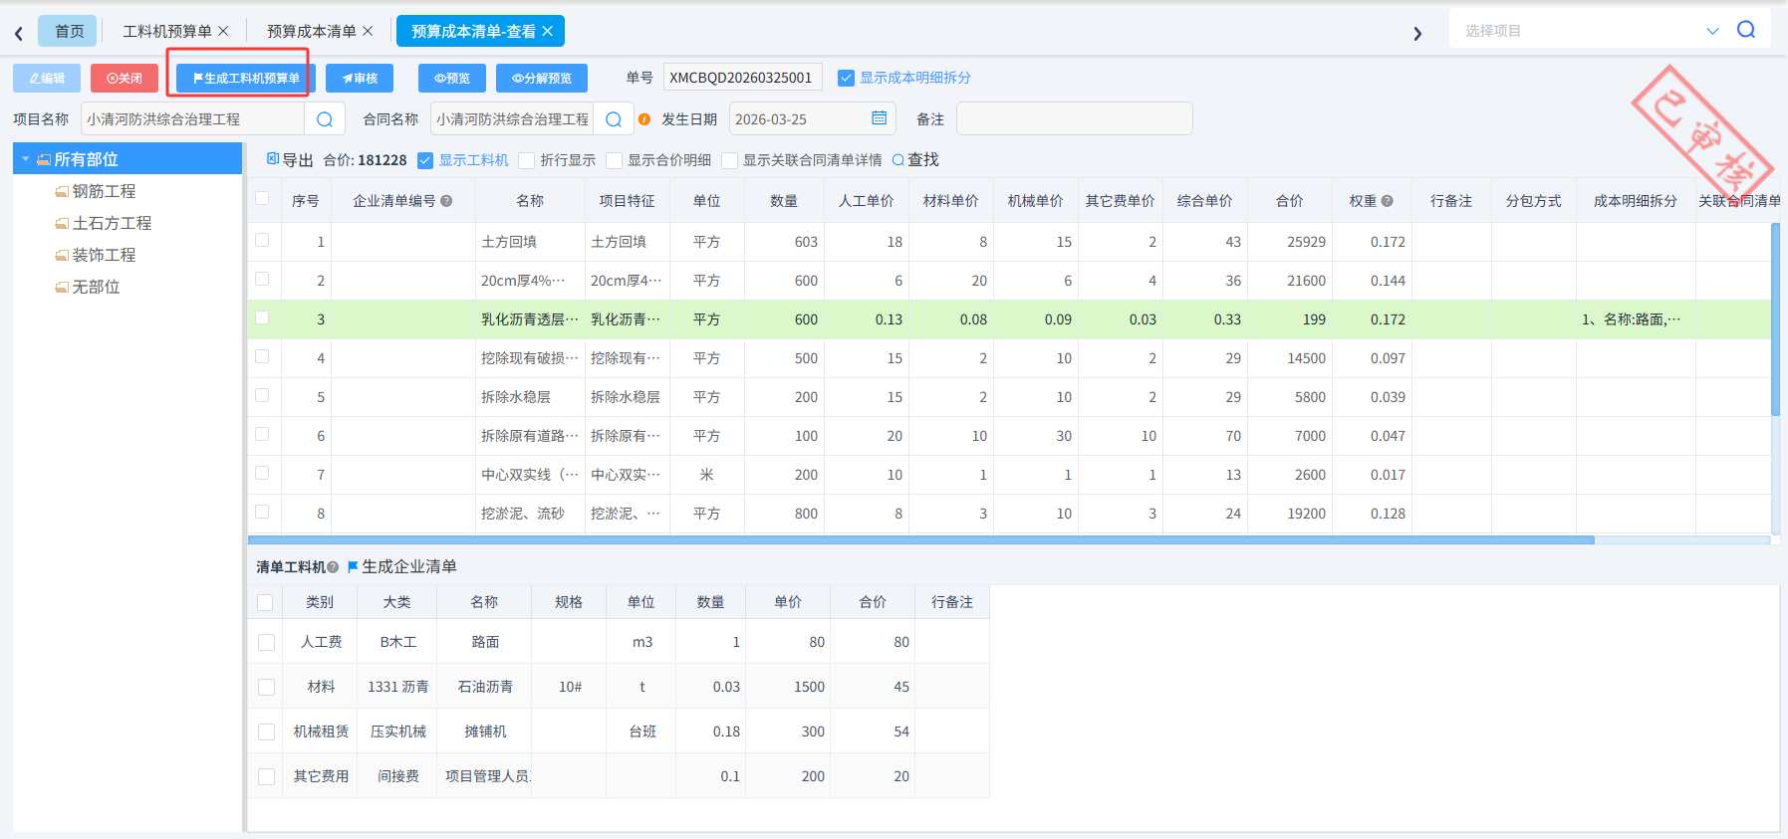
Task: Click the 分解预览 button
Action: click(541, 78)
